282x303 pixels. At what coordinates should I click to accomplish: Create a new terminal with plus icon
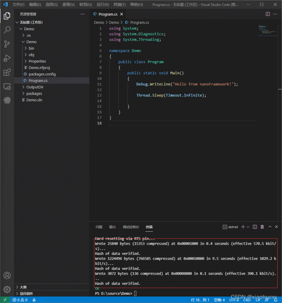[243, 227]
